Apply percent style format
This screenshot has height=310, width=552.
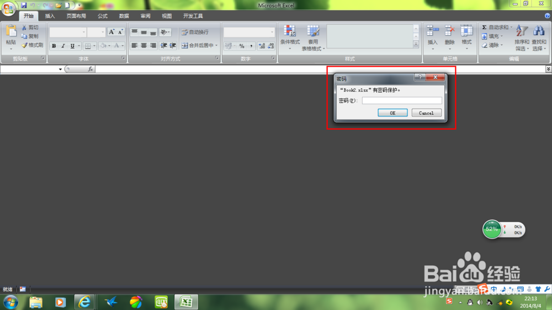point(242,46)
